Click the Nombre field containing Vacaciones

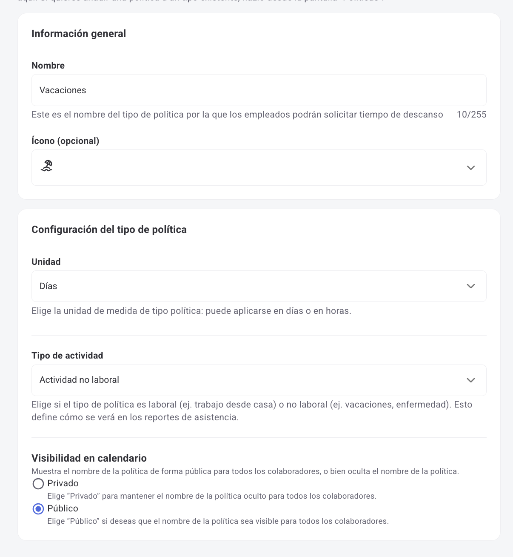click(259, 90)
